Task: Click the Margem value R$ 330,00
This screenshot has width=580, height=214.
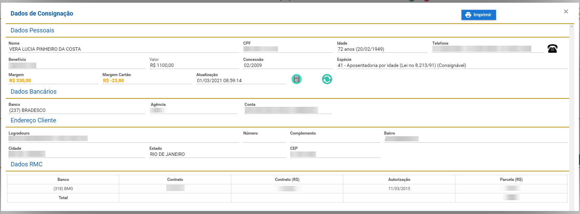Action: (x=20, y=80)
